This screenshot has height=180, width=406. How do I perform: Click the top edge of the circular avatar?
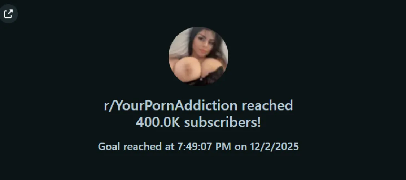point(198,27)
